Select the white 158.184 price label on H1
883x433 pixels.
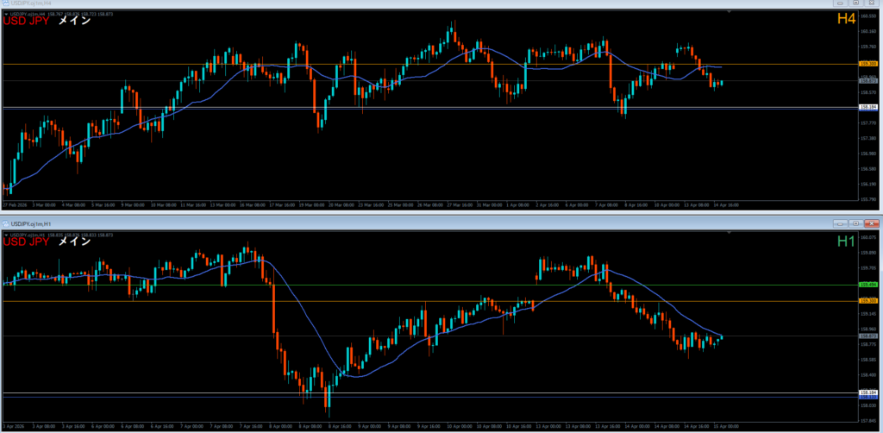[868, 392]
